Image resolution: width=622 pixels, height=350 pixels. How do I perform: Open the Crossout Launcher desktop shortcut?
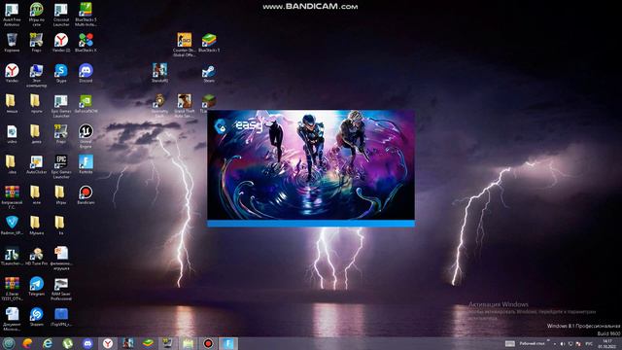(61, 14)
